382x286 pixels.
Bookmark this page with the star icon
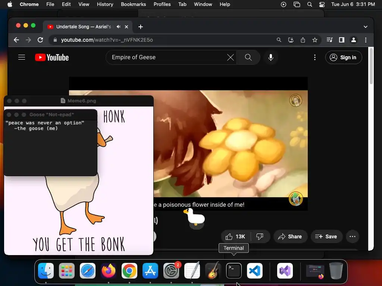[x=315, y=40]
